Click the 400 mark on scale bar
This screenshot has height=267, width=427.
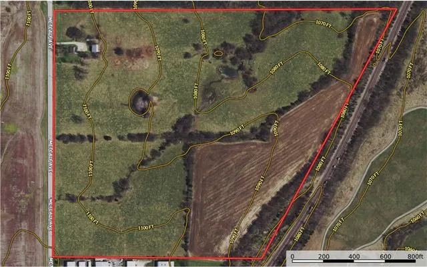tap(354, 256)
